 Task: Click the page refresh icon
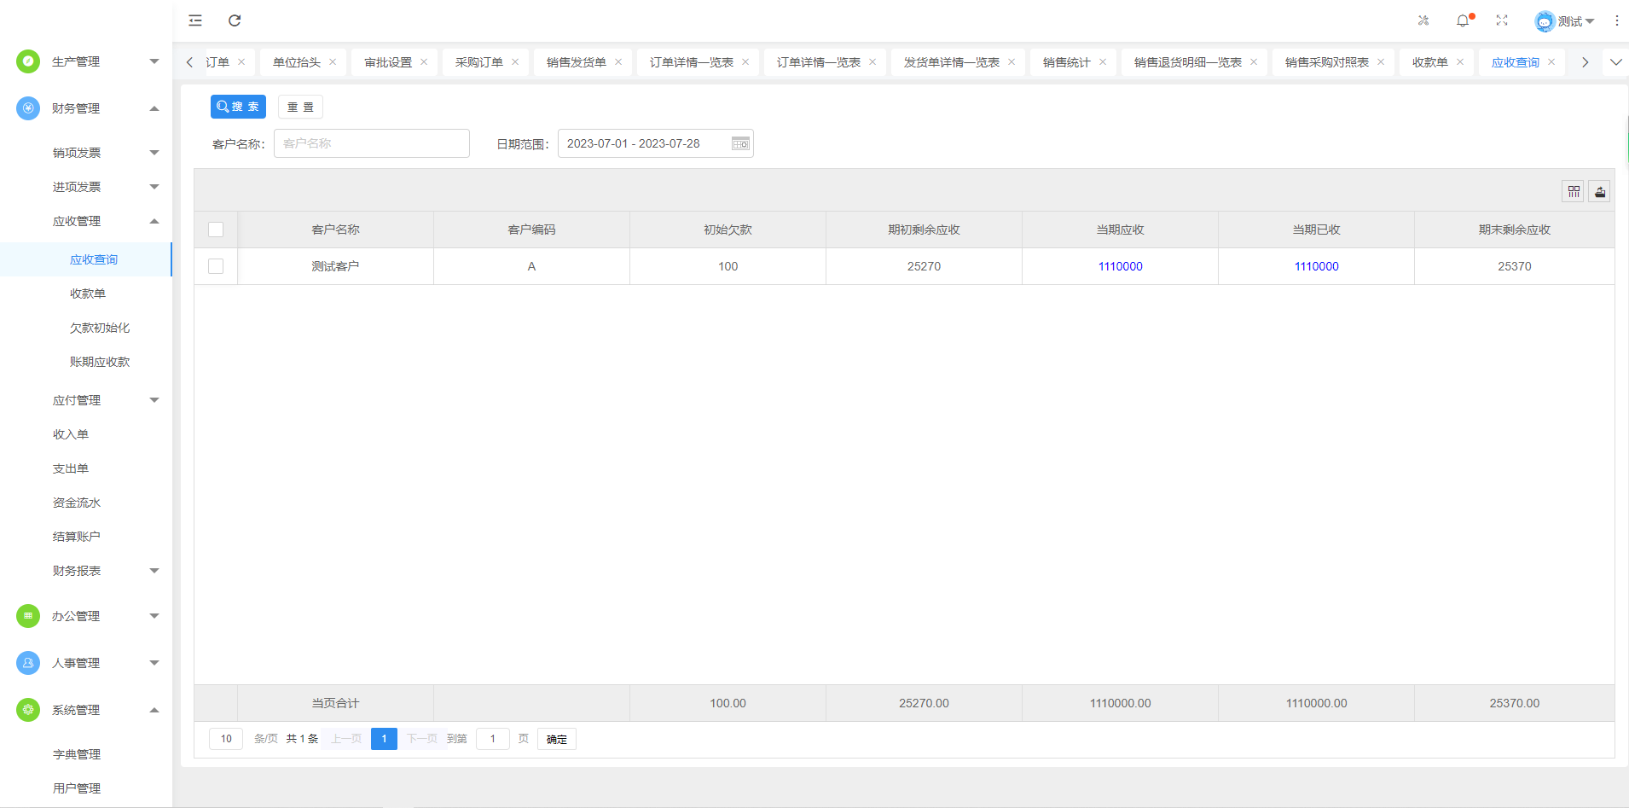[235, 20]
